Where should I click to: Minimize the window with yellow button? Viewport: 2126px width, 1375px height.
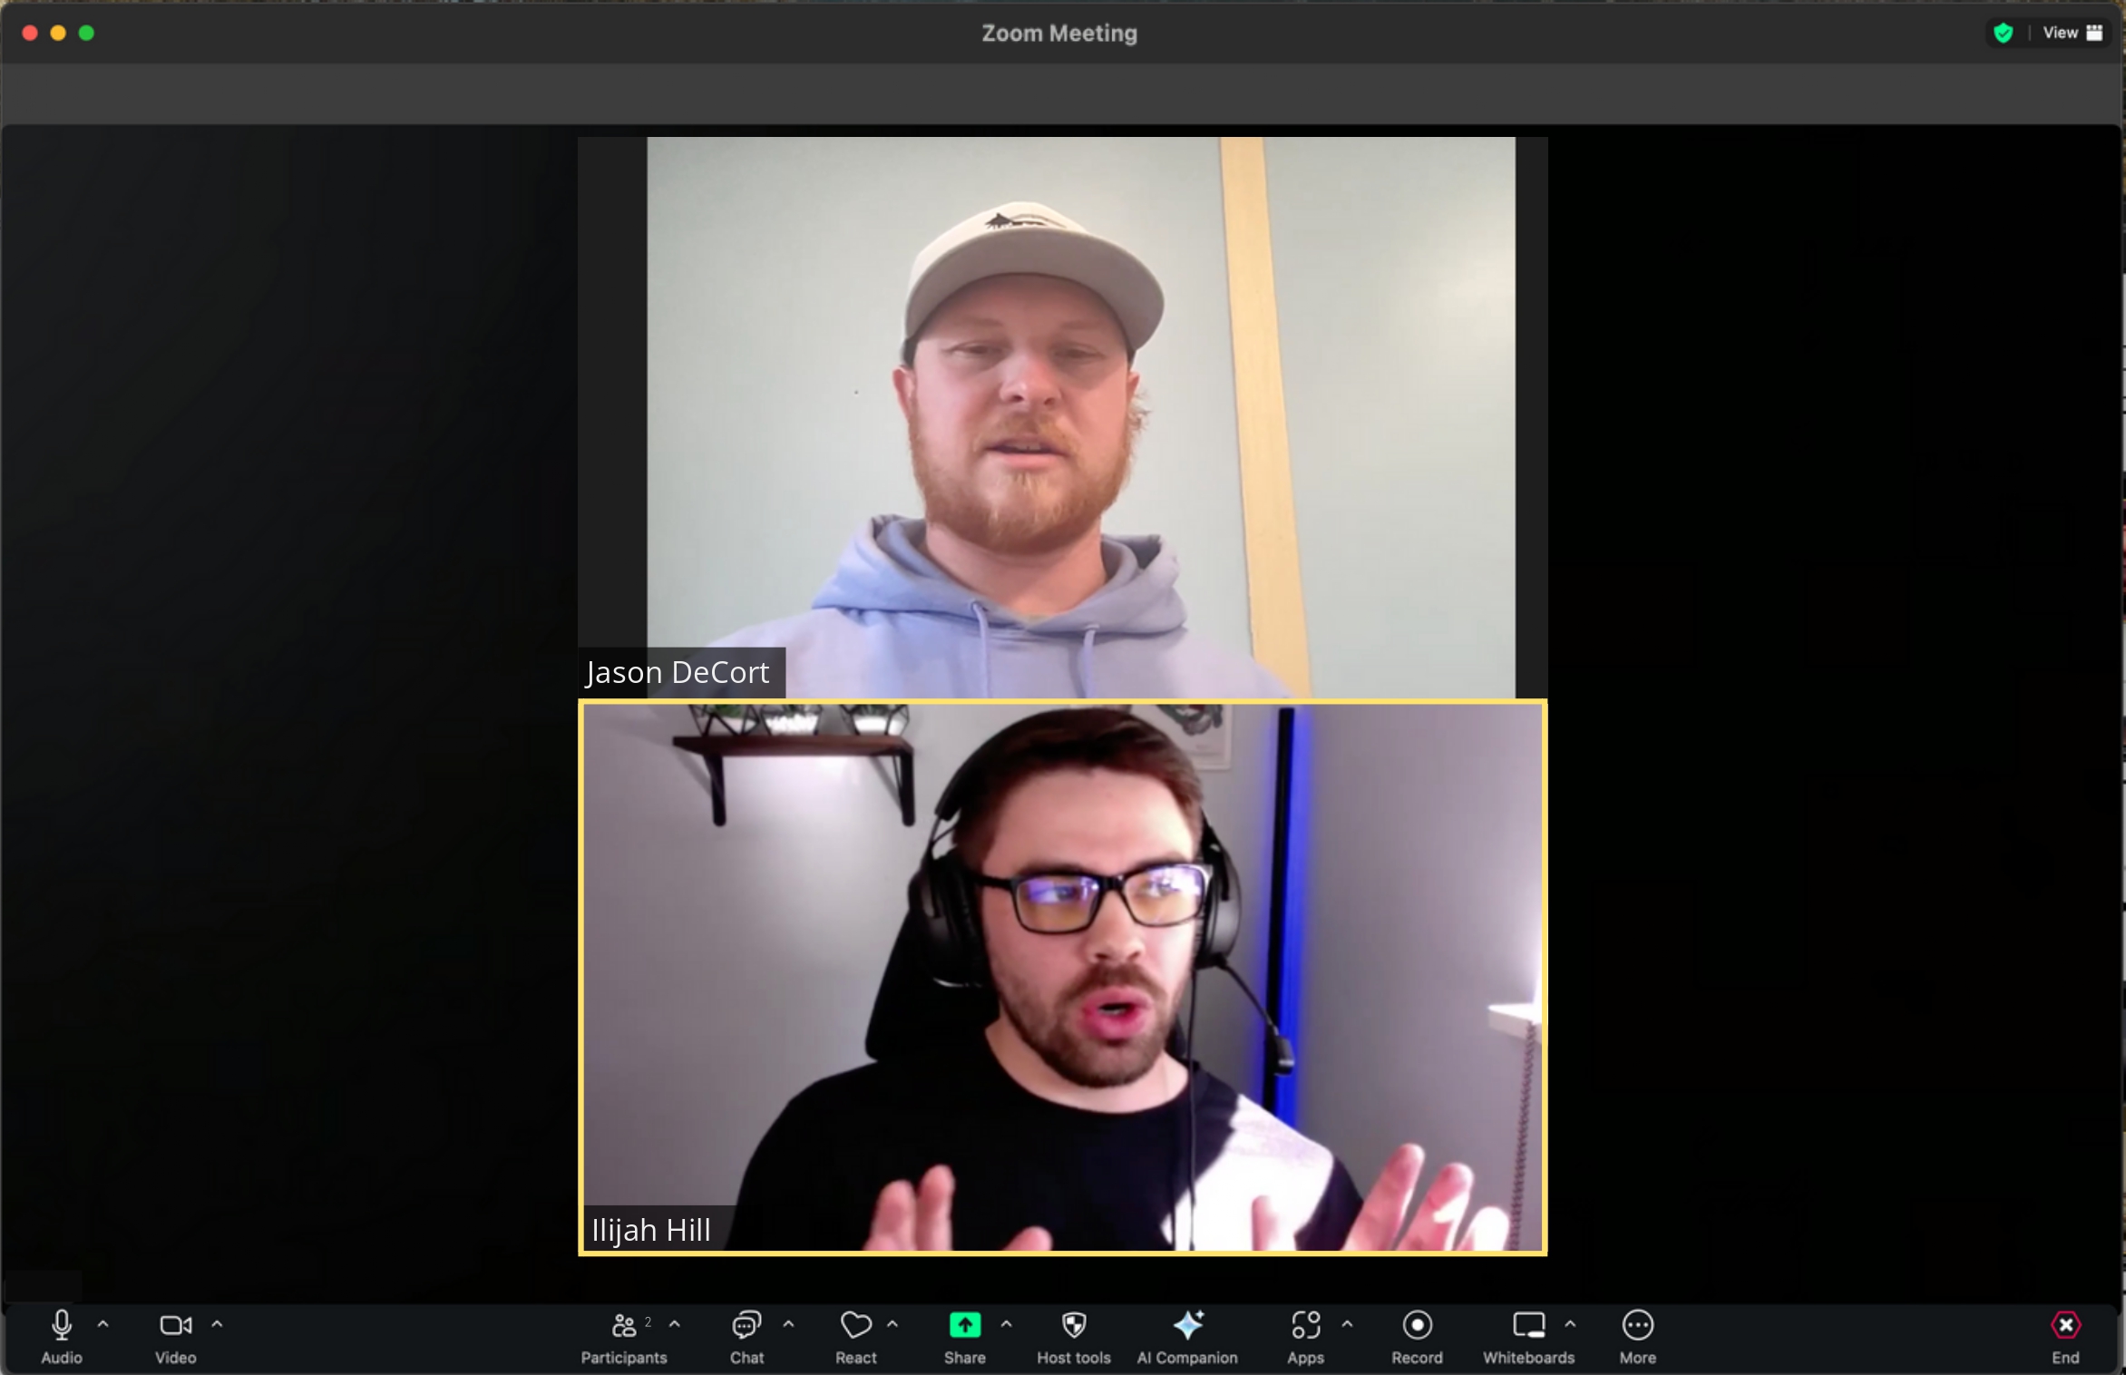58,33
